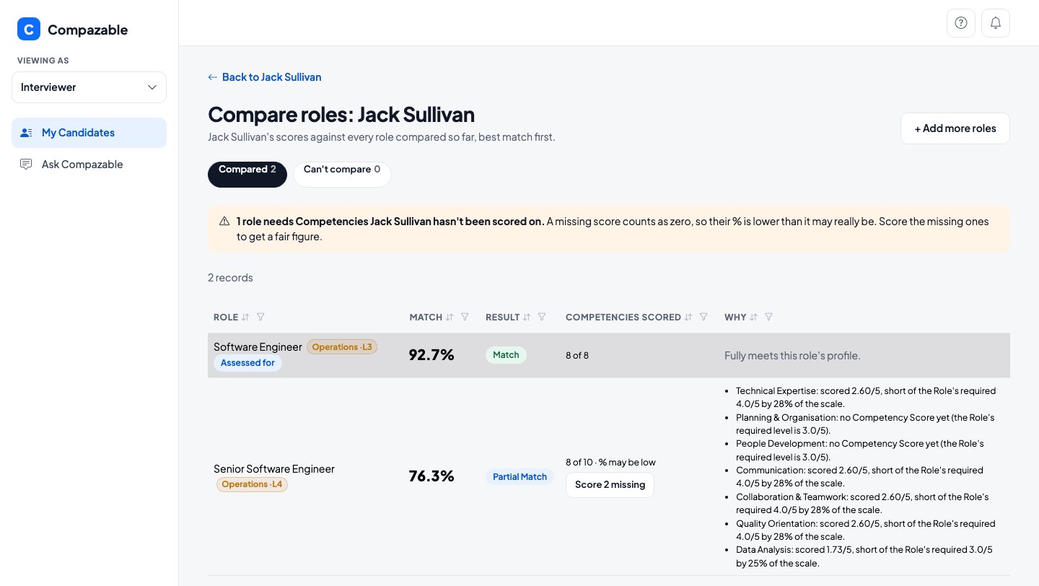Viewport: 1039px width, 586px height.
Task: Click the 76.3% match value
Action: pyautogui.click(x=431, y=476)
